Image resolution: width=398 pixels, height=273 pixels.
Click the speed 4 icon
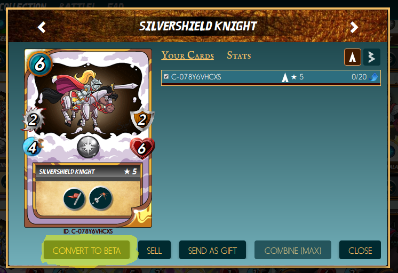pyautogui.click(x=33, y=147)
